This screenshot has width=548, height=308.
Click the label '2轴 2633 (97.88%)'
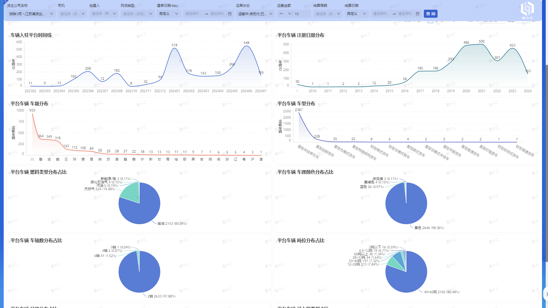[162, 296]
